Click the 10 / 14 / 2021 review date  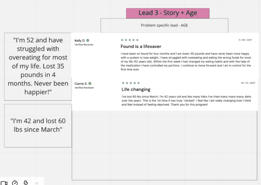(x=248, y=83)
